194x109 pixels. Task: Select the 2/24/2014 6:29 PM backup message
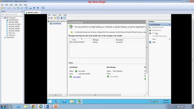coord(107,42)
